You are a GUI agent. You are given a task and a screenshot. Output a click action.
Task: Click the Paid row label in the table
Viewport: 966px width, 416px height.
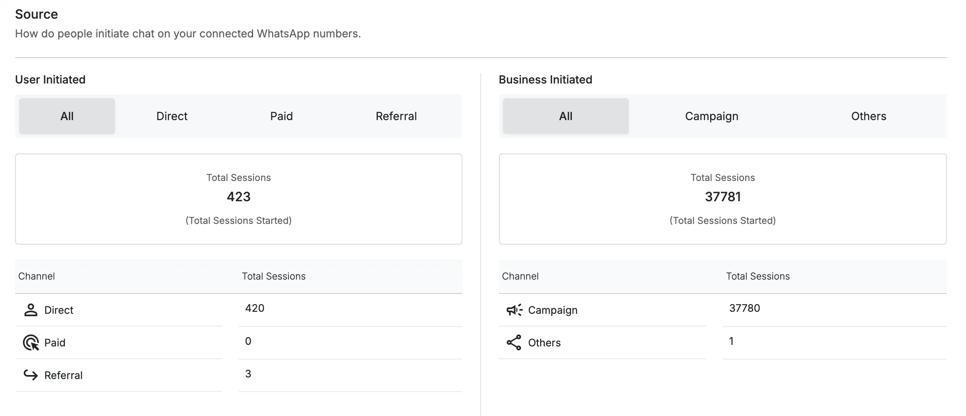coord(55,343)
